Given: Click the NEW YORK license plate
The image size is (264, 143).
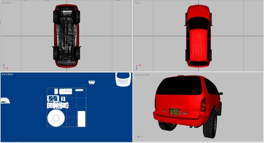Looking at the screenshot, I should pyautogui.click(x=175, y=112).
